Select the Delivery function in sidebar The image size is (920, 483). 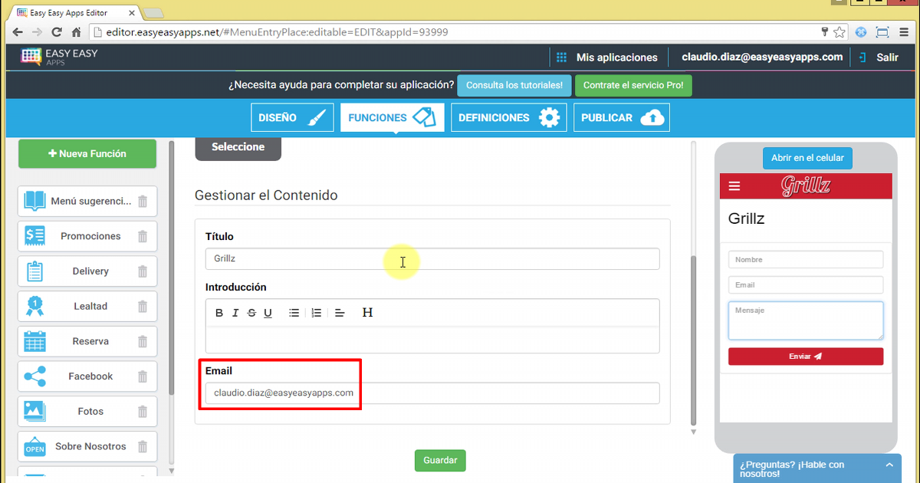point(90,271)
